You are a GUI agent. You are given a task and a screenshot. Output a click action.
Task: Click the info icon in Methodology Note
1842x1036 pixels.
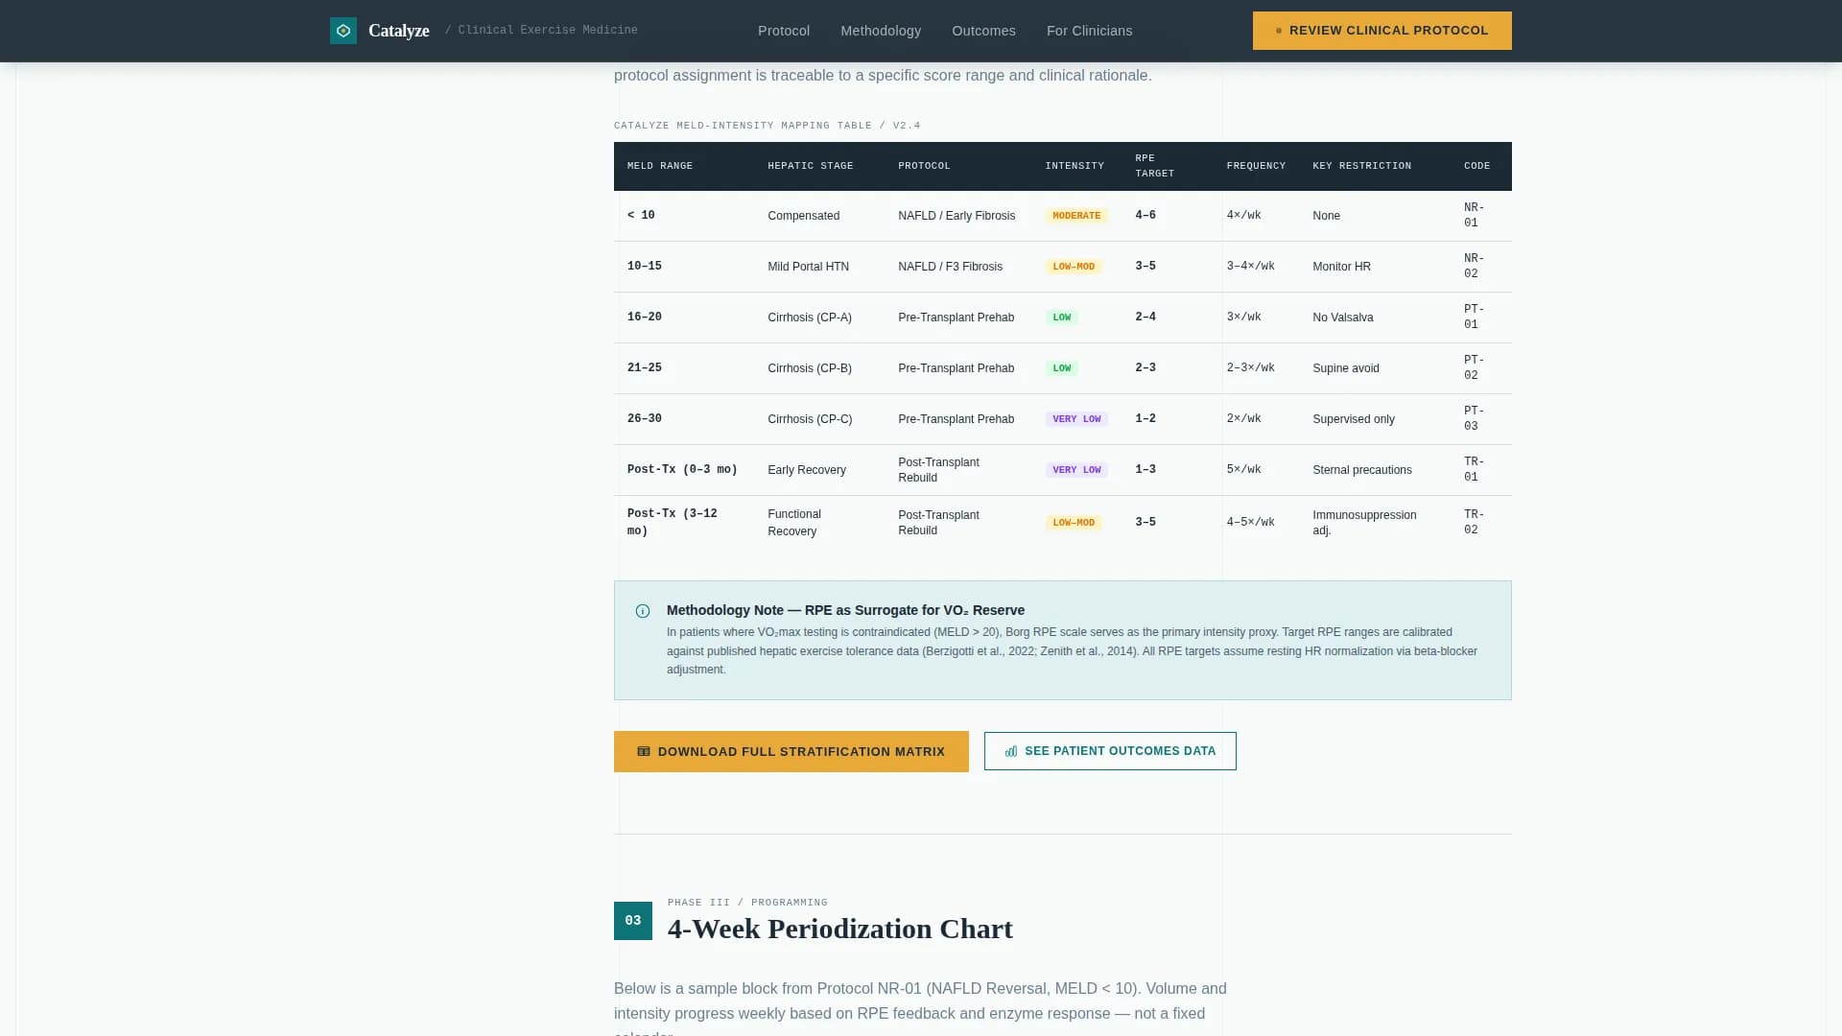[x=643, y=611]
